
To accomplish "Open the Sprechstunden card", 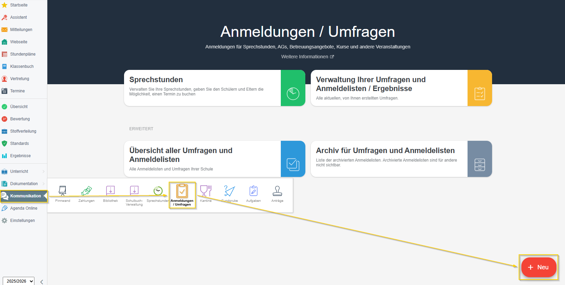I will coord(214,88).
